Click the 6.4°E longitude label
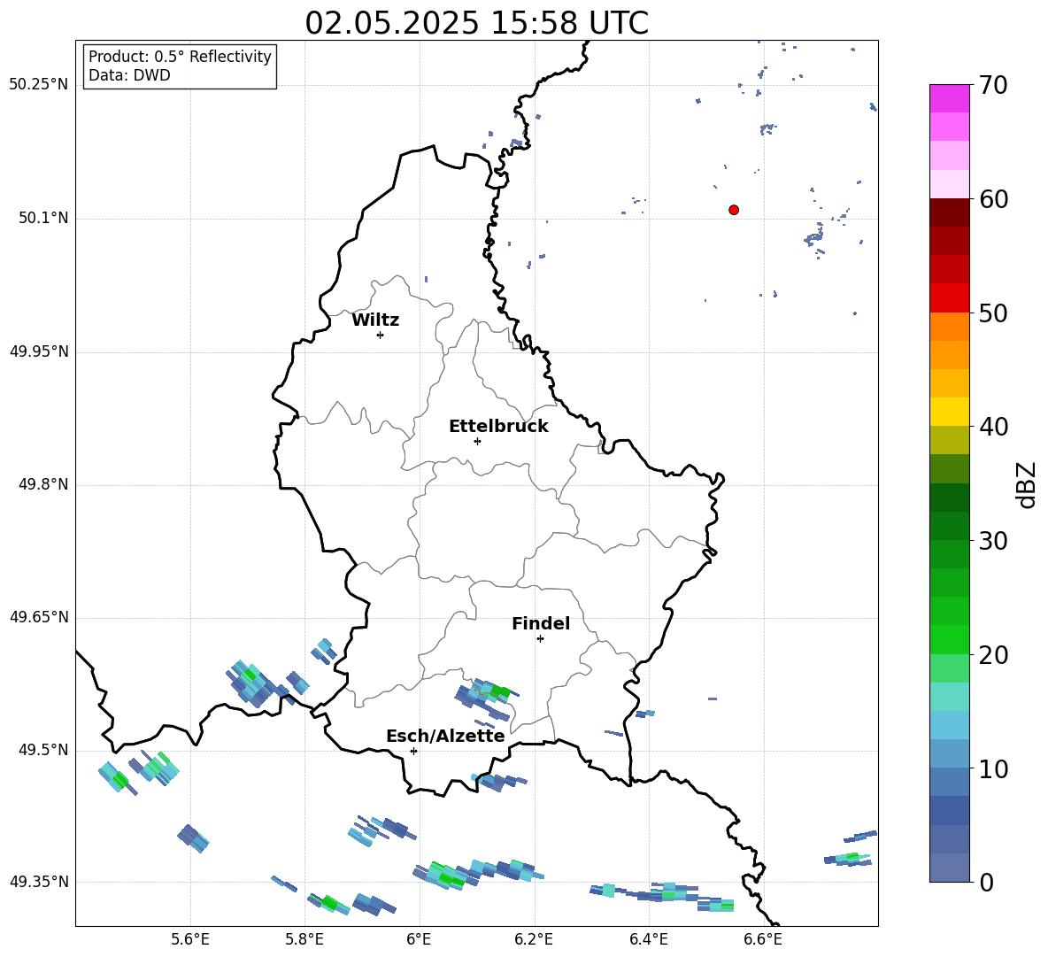Image resolution: width=1048 pixels, height=957 pixels. (x=648, y=940)
